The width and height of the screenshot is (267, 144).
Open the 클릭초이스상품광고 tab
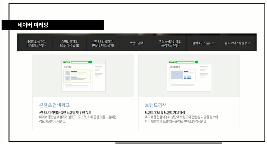click(x=237, y=43)
